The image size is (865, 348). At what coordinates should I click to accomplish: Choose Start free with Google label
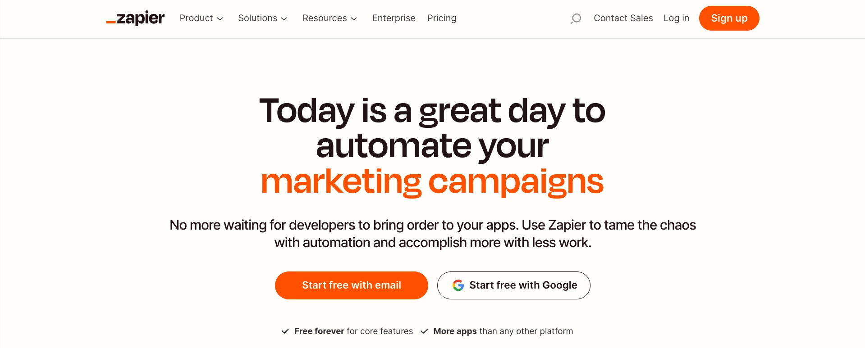523,285
